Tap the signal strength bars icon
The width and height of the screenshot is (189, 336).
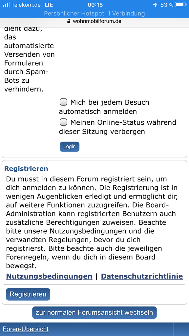[6, 5]
